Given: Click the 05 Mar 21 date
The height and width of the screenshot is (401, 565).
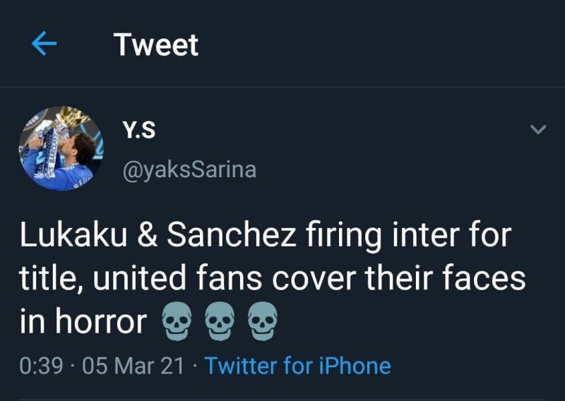Looking at the screenshot, I should tap(133, 365).
